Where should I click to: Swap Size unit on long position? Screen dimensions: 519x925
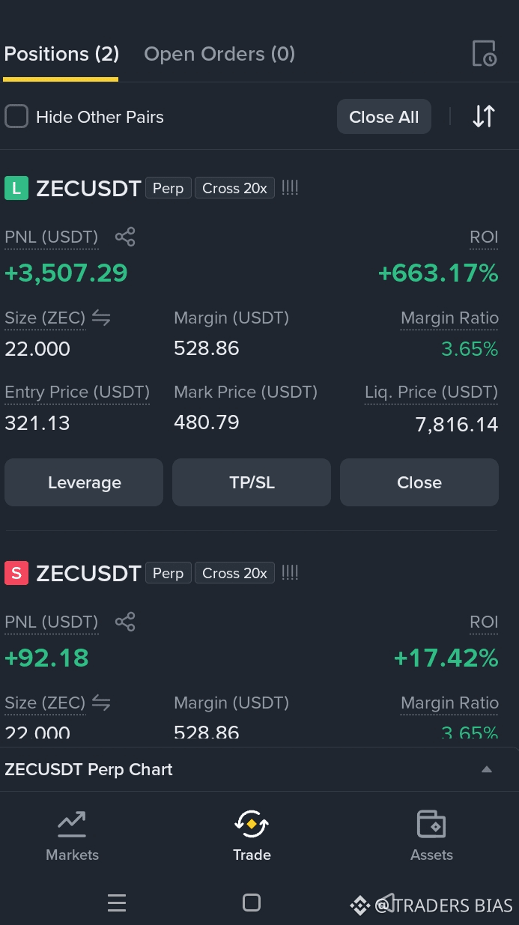101,318
